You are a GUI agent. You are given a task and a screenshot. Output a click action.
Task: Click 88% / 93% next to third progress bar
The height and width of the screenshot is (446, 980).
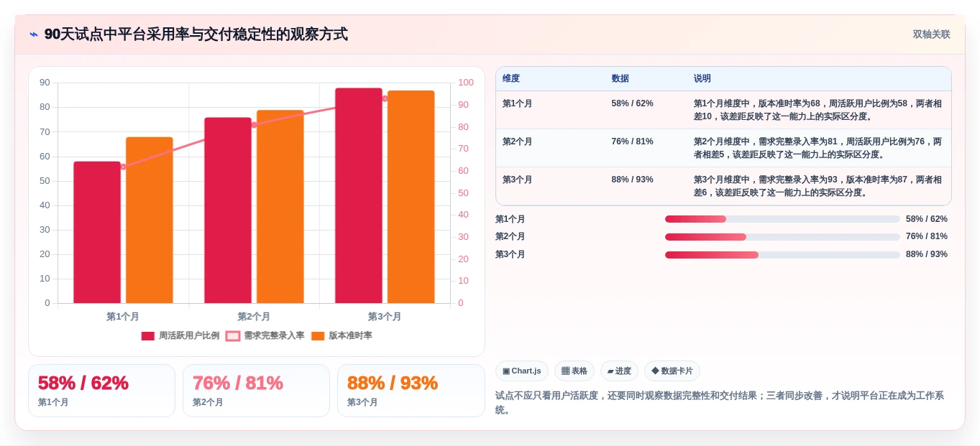927,254
